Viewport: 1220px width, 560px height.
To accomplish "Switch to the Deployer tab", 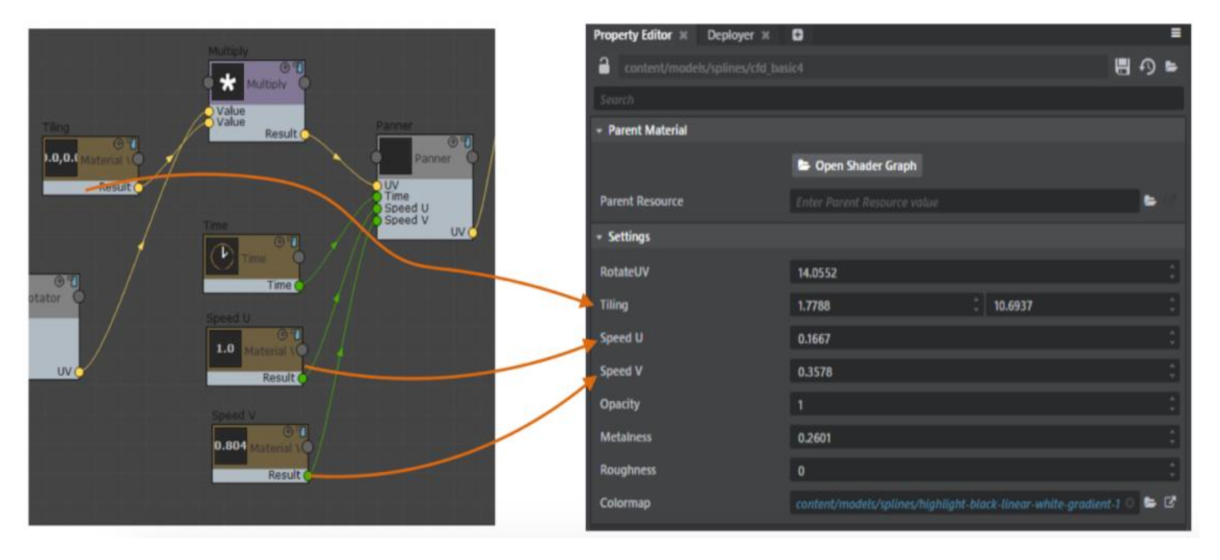I will click(x=730, y=35).
